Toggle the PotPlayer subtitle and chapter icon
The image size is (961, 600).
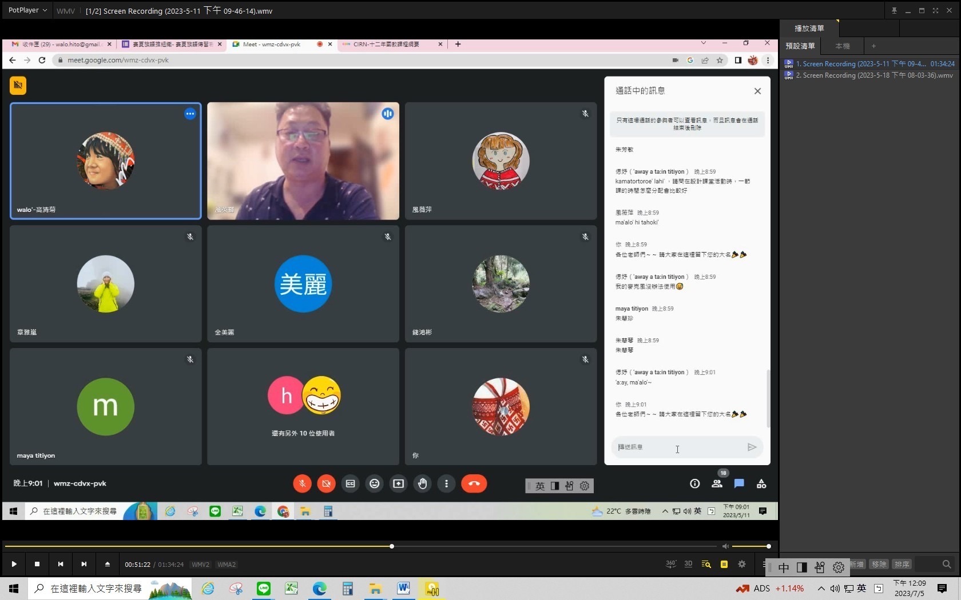tap(724, 564)
